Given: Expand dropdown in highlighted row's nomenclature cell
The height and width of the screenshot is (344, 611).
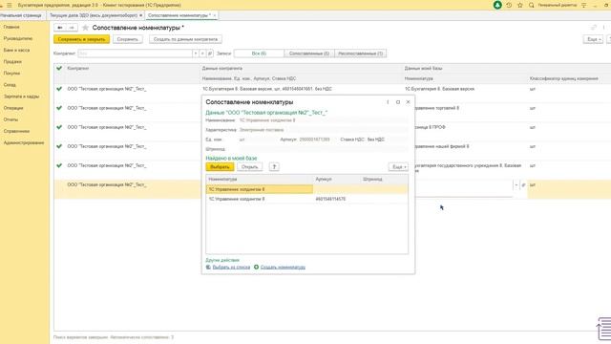Looking at the screenshot, I should coord(516,185).
